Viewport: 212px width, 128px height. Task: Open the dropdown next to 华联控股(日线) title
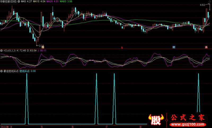pyautogui.click(x=19, y=1)
